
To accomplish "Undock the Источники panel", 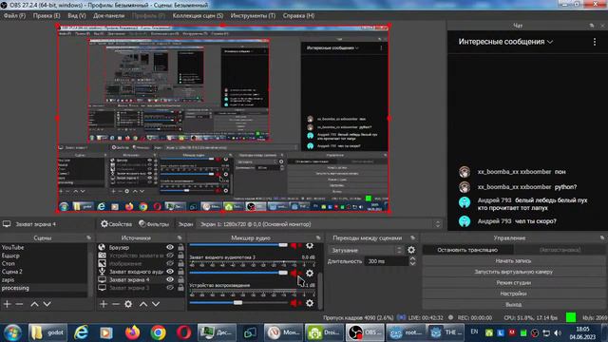I will (x=180, y=237).
